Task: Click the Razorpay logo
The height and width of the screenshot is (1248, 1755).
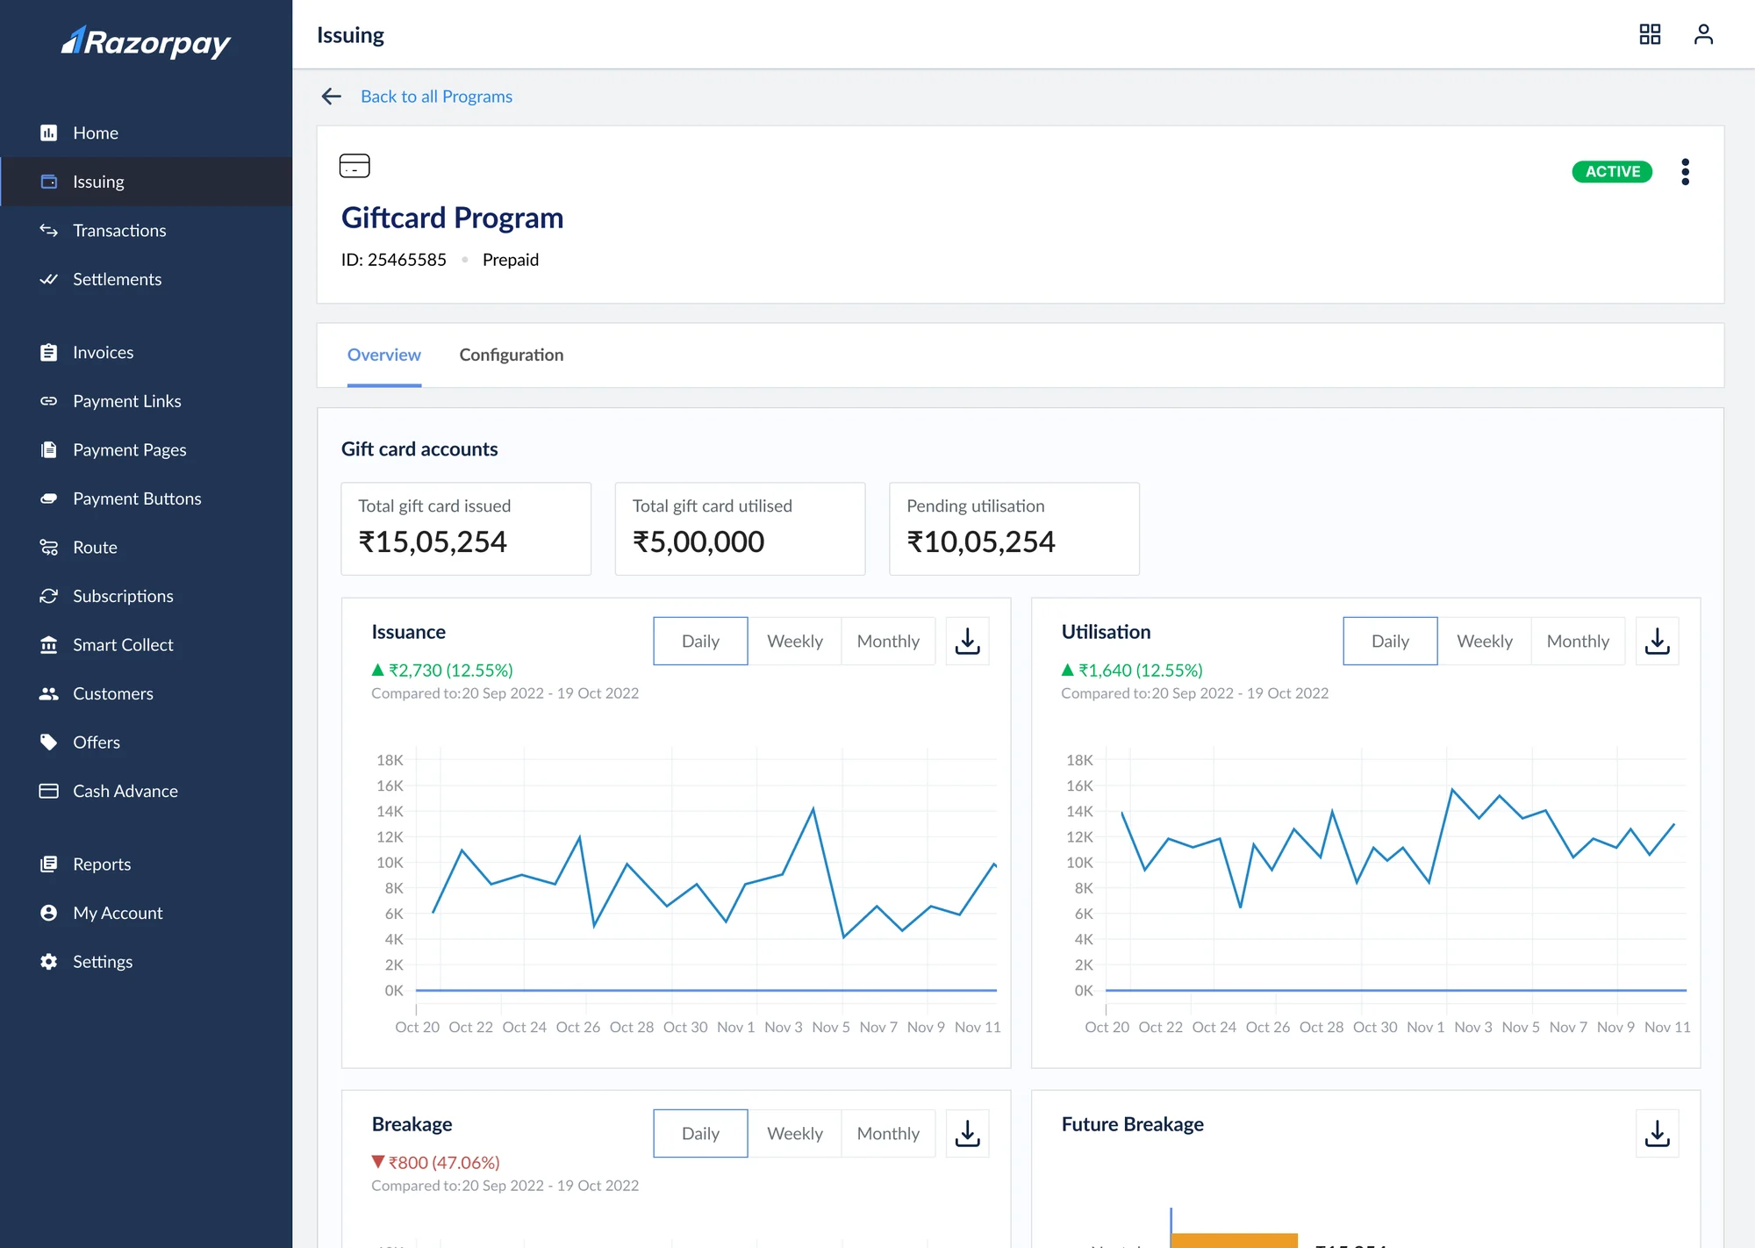Action: tap(146, 42)
